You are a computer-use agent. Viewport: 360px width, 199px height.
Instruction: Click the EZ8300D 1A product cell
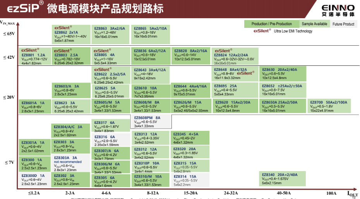click(35, 180)
